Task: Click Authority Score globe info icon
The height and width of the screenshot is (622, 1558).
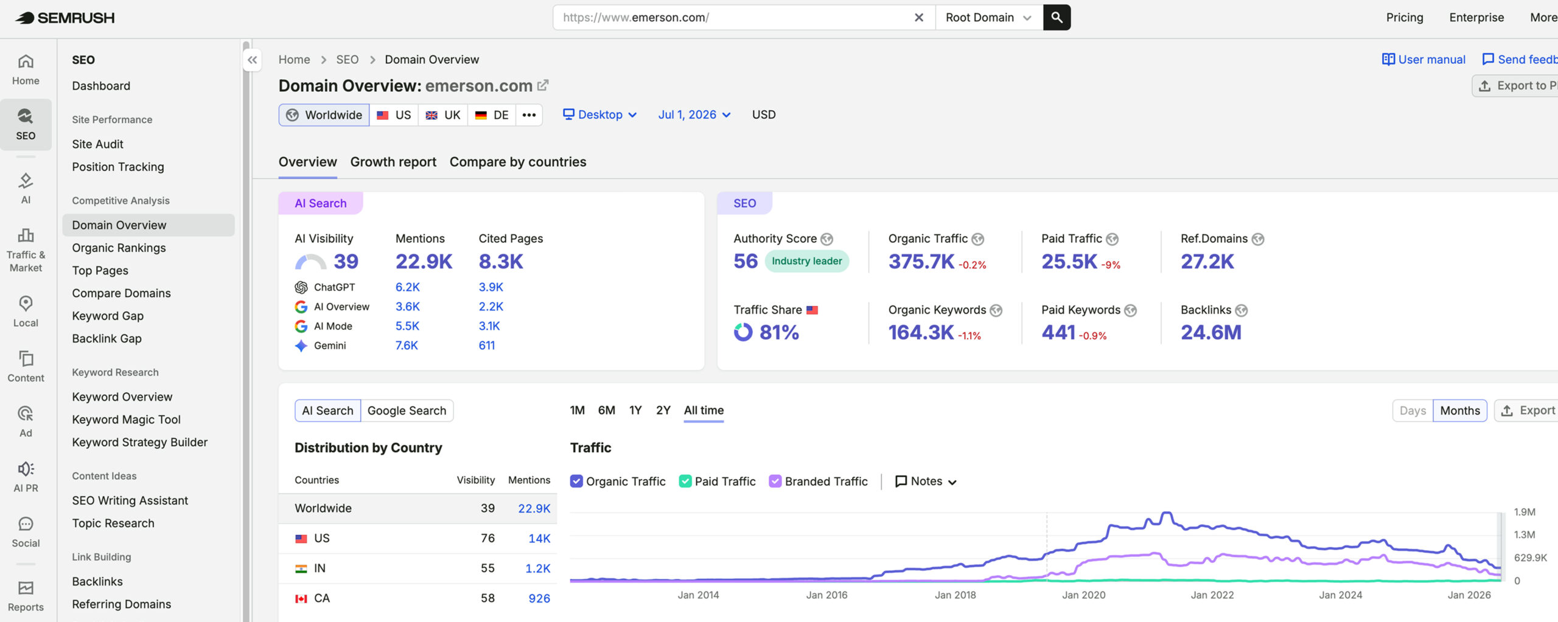Action: click(x=826, y=239)
